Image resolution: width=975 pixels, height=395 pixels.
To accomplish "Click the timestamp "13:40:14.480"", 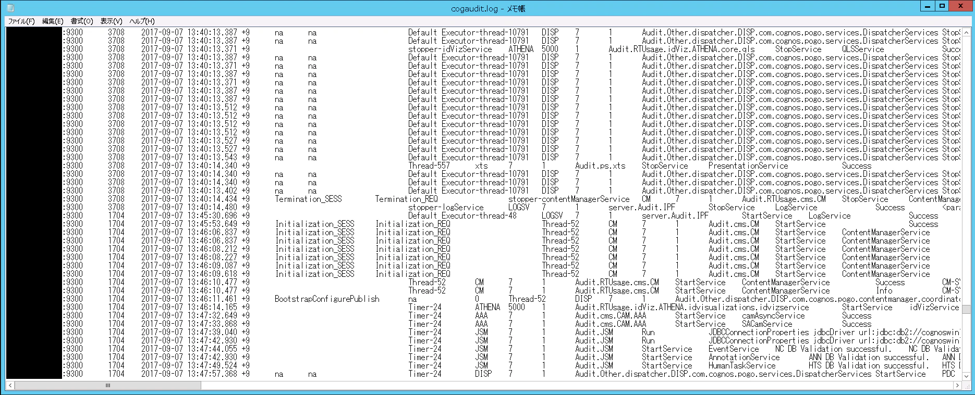I will [212, 207].
